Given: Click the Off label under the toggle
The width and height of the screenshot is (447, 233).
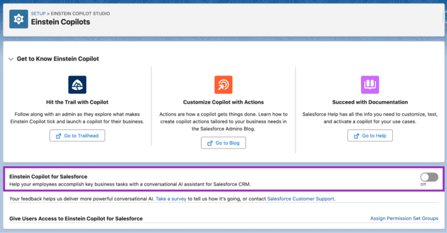Looking at the screenshot, I should point(423,184).
